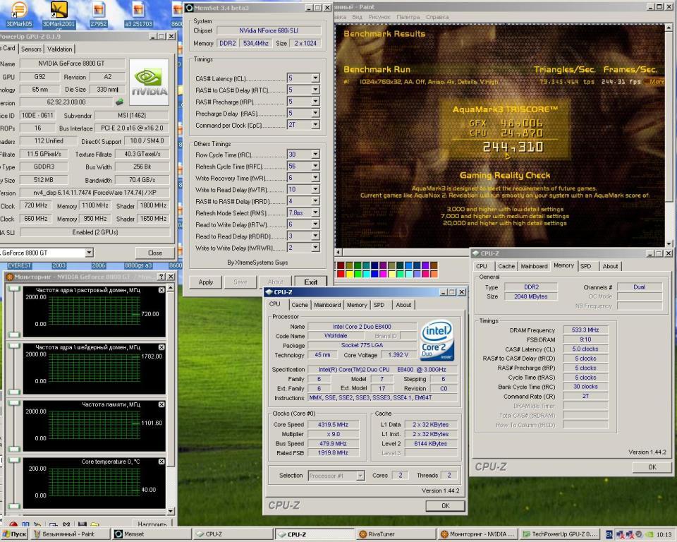The height and width of the screenshot is (542, 677).
Task: Open the Cache tab in the front CPU-Z window
Action: coord(300,305)
